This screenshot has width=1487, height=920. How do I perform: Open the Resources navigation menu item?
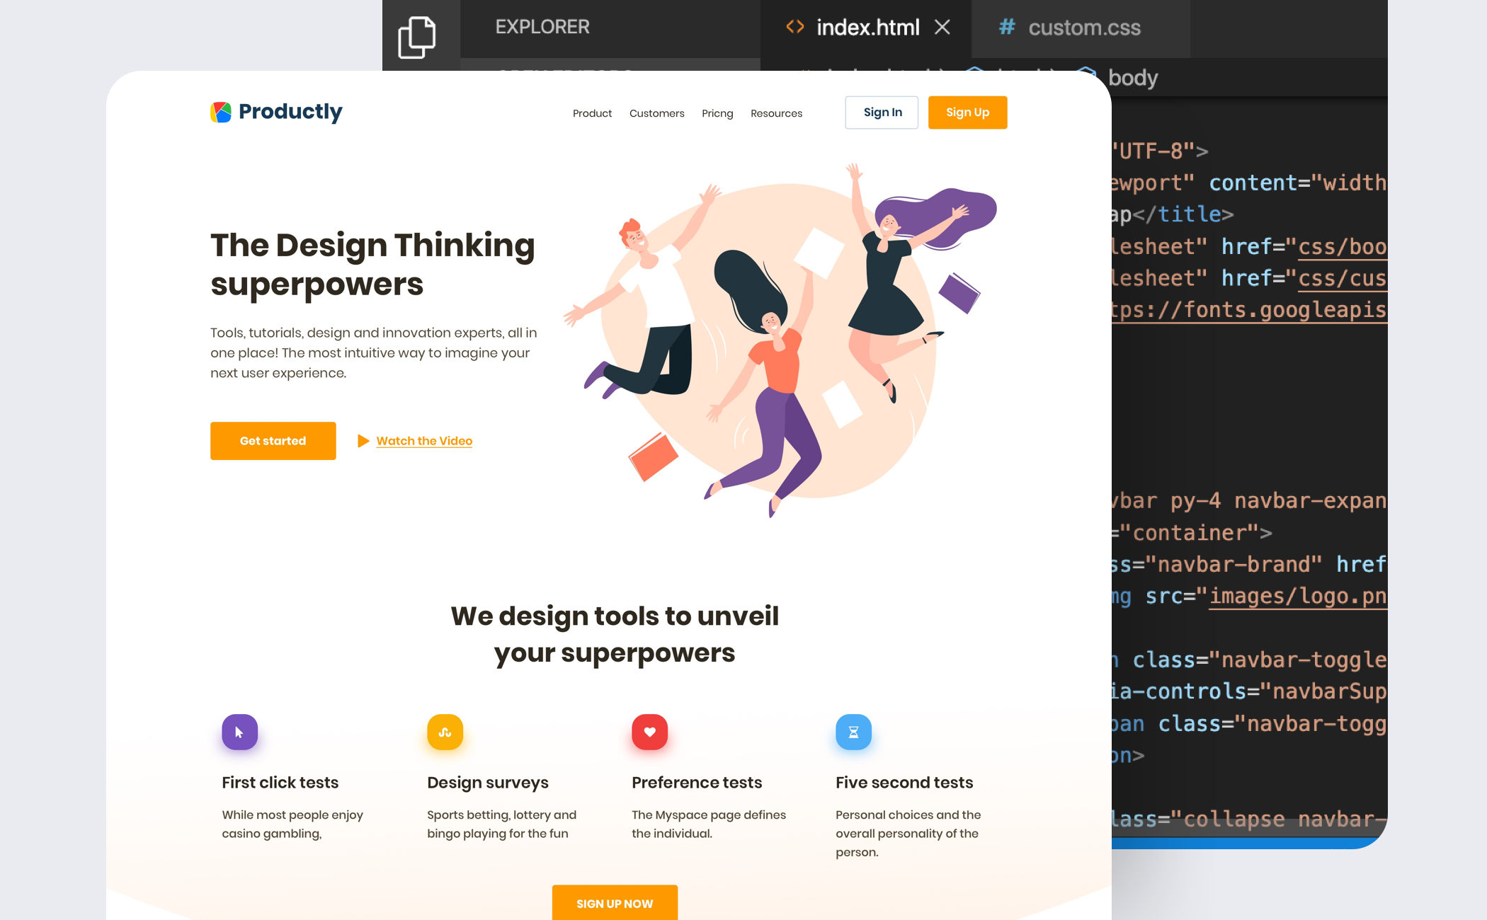pyautogui.click(x=775, y=113)
